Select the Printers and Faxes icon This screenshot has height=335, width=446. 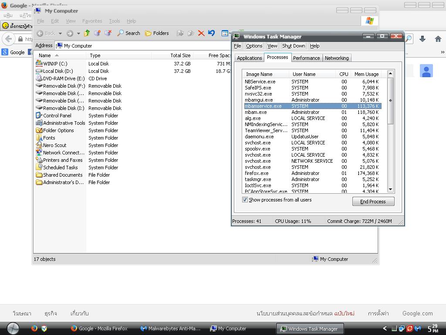[39, 160]
